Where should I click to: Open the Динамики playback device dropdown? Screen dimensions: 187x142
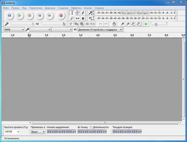tap(100, 30)
